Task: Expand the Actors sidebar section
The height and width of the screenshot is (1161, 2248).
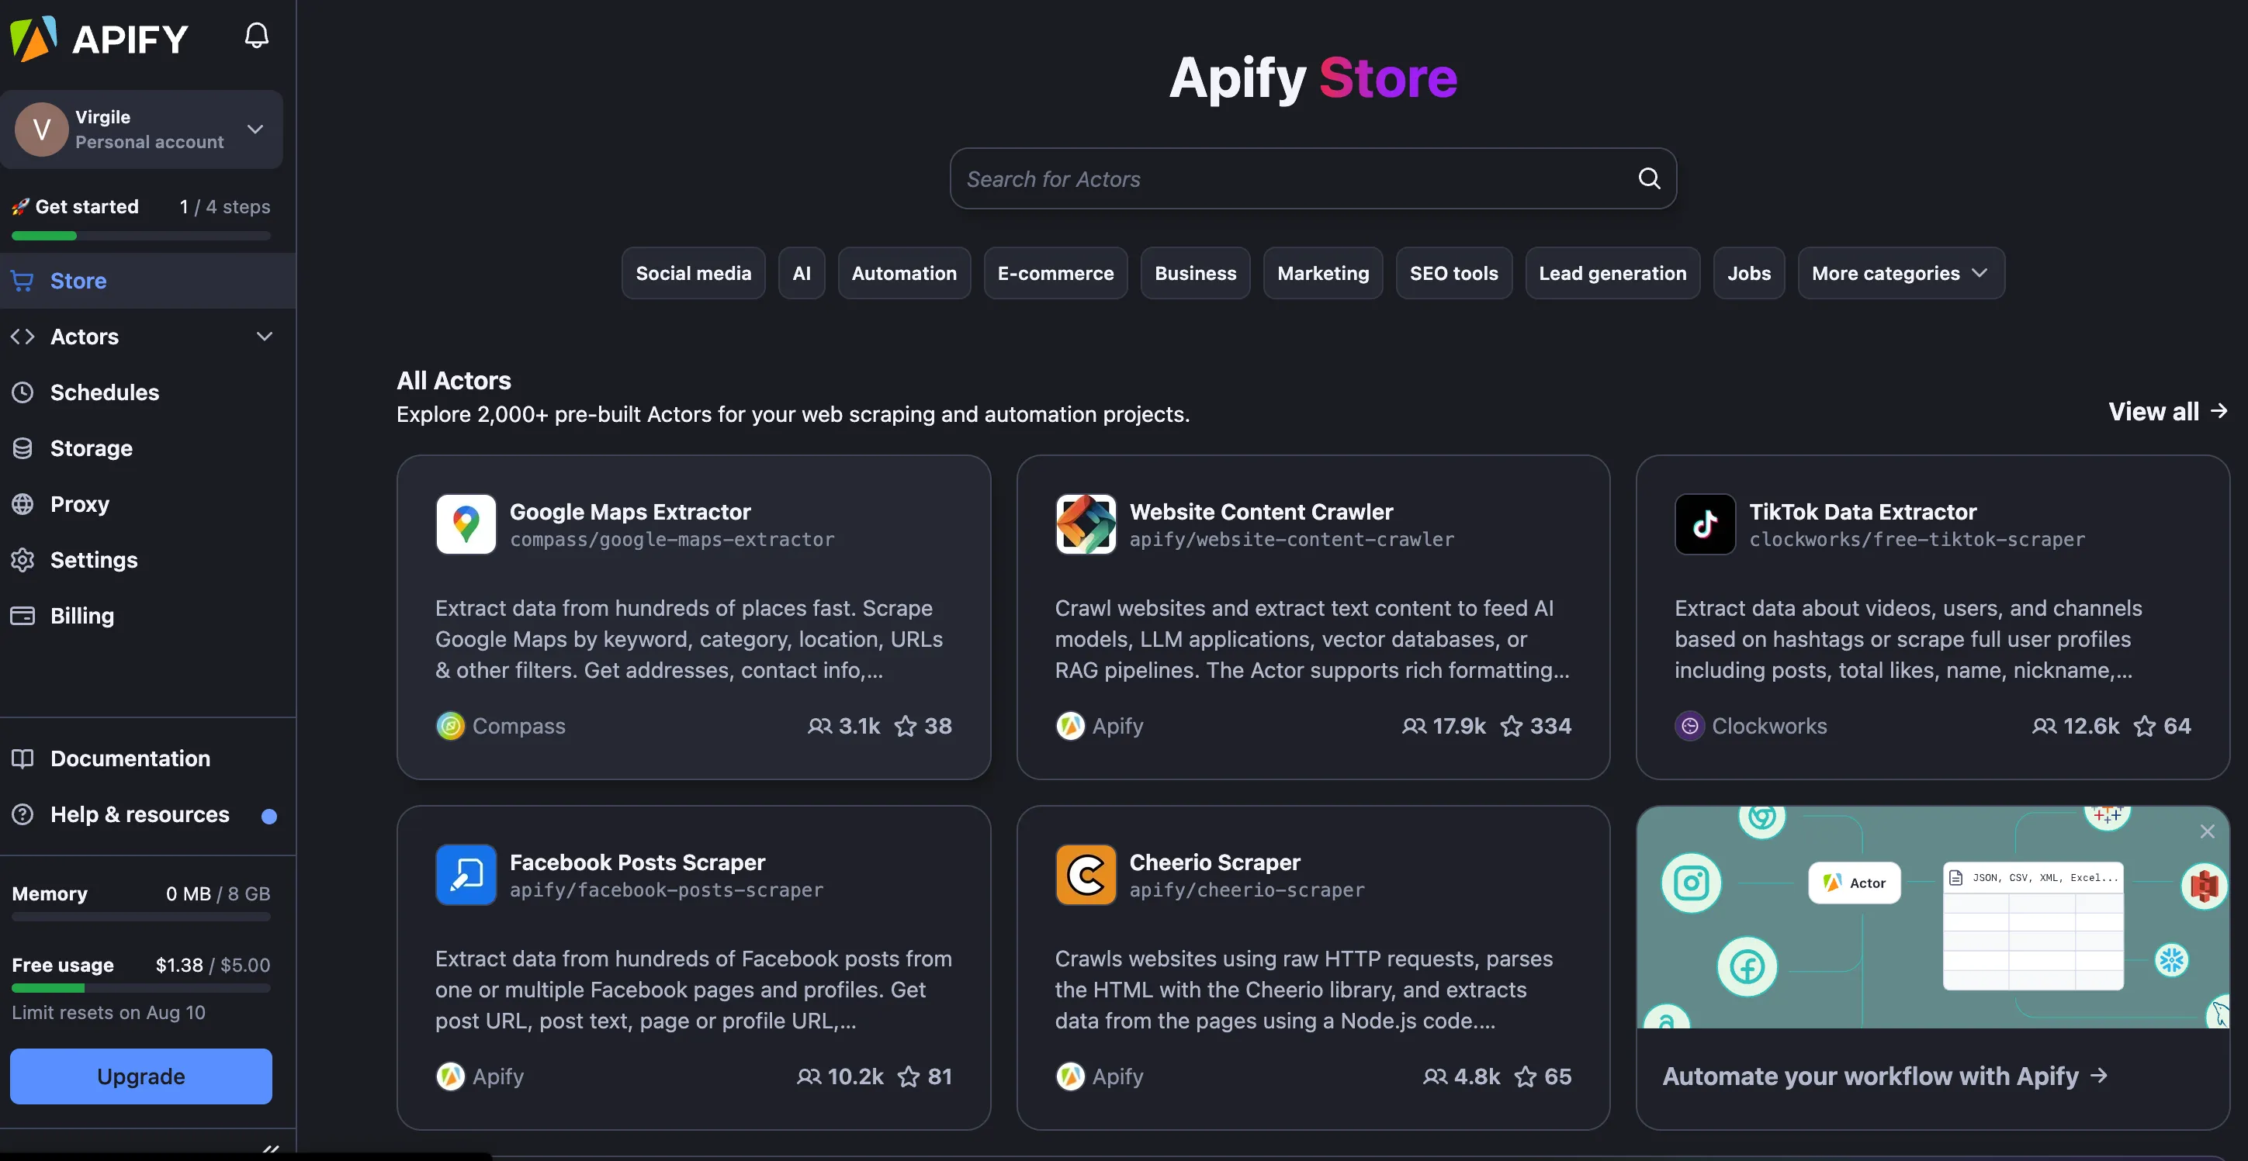Action: coord(264,337)
